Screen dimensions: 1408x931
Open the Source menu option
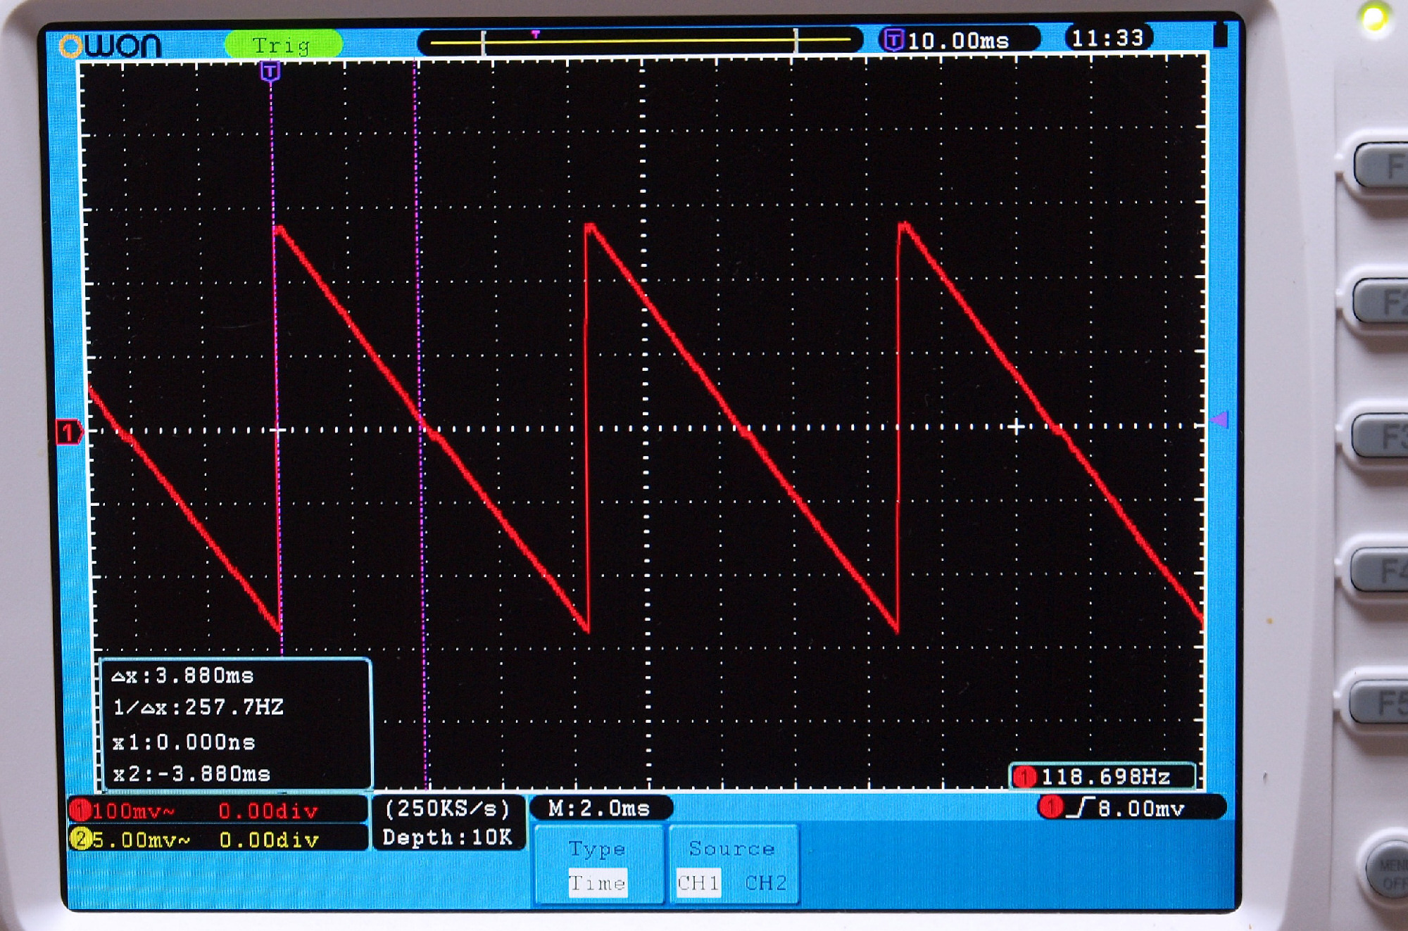732,849
